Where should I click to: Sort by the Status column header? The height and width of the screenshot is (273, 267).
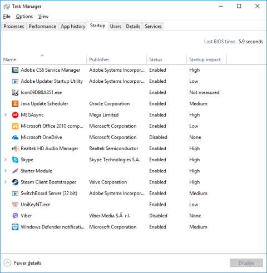click(166, 59)
